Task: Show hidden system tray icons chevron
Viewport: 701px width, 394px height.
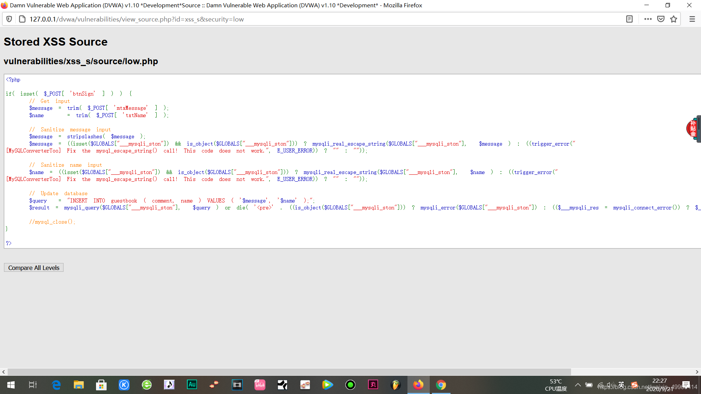Action: point(578,385)
